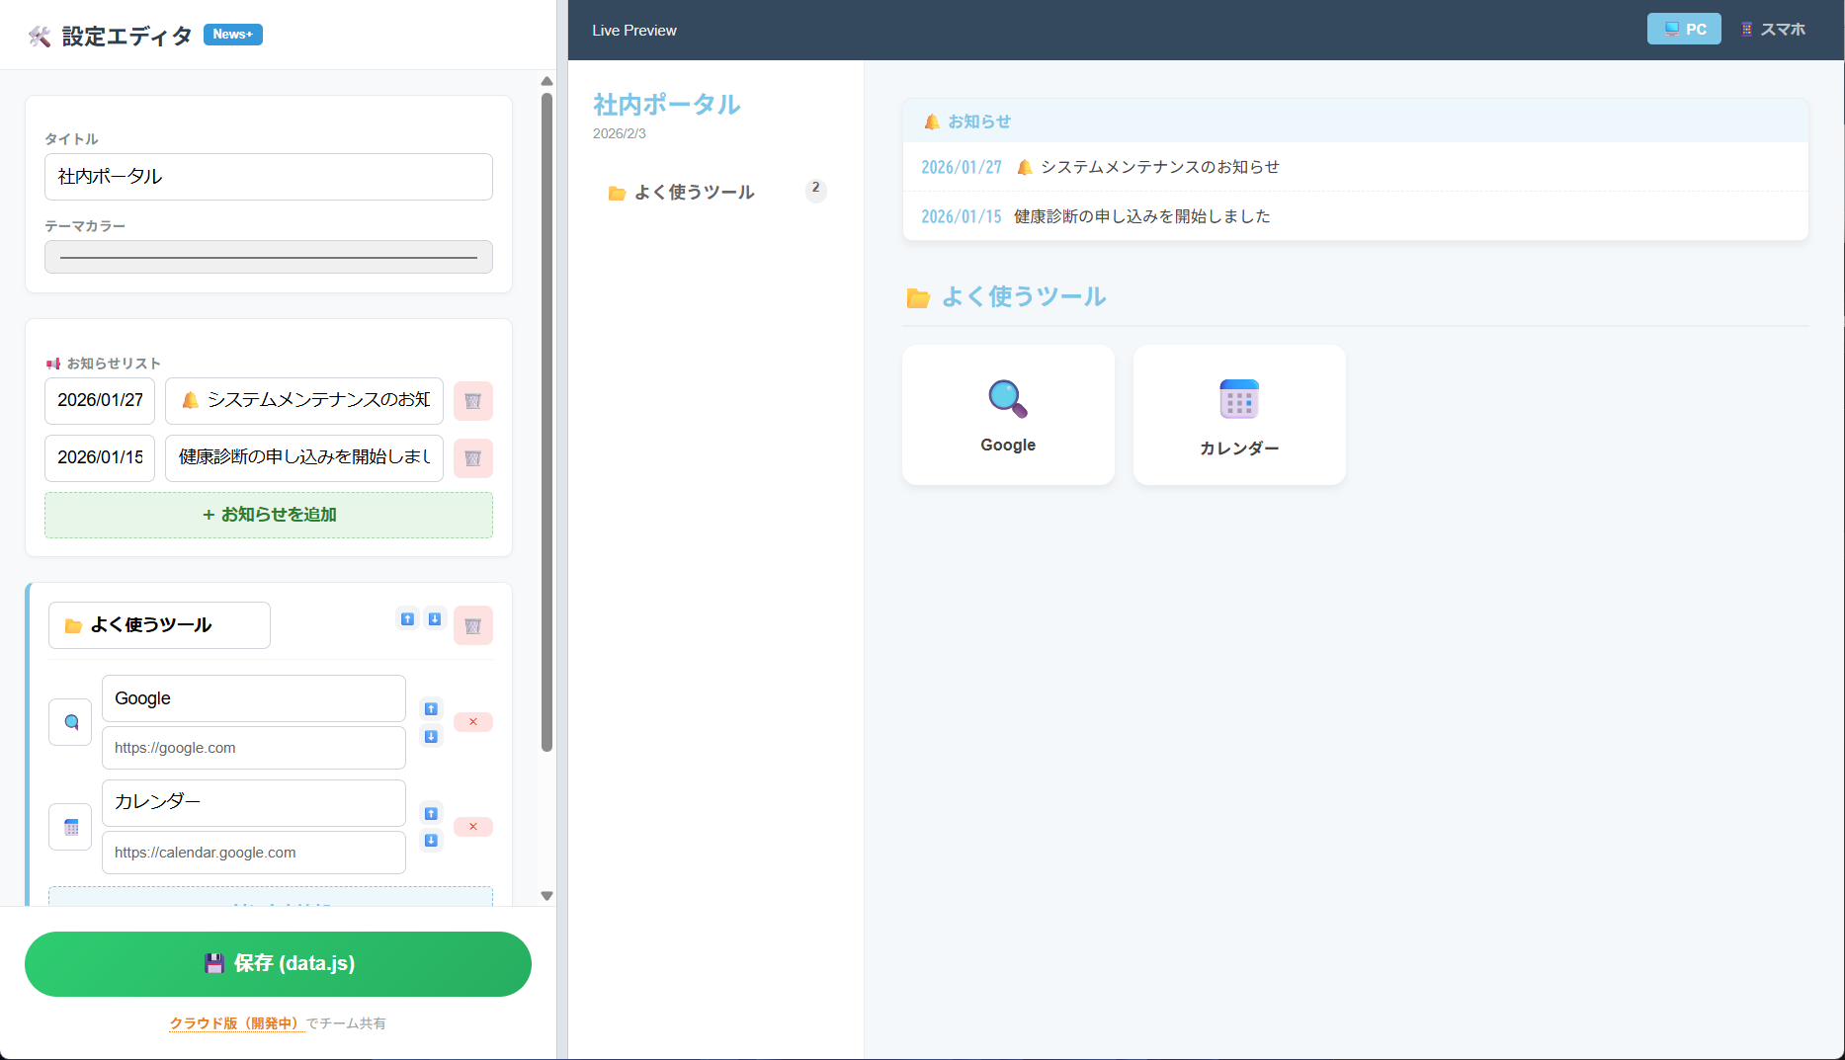This screenshot has width=1845, height=1060.
Task: Open the クラウド版（開発中） link
Action: (237, 1023)
